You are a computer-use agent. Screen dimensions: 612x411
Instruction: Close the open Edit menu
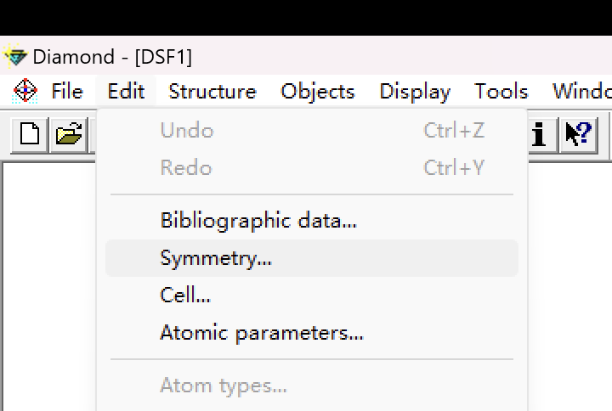pos(126,91)
